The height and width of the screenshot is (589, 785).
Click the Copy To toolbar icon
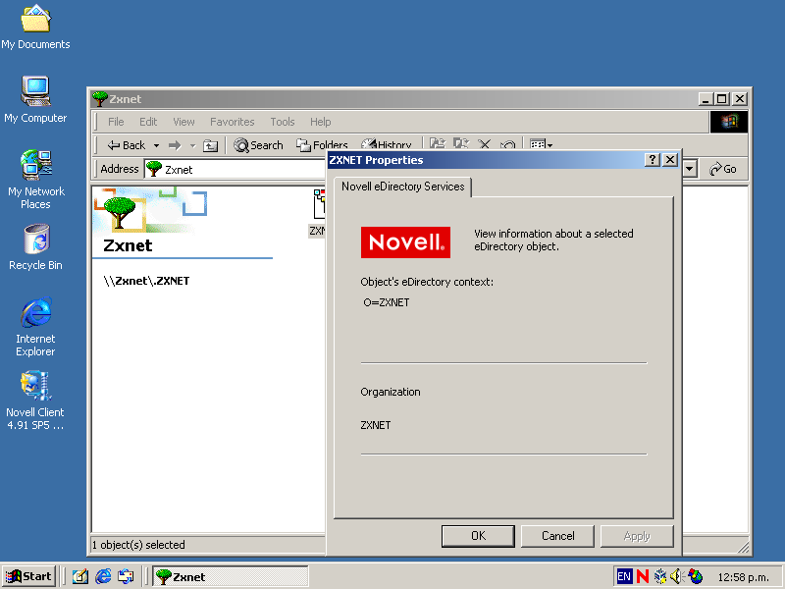(460, 144)
